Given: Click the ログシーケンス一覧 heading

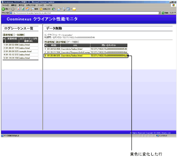Looking at the screenshot, I should coord(19,28).
